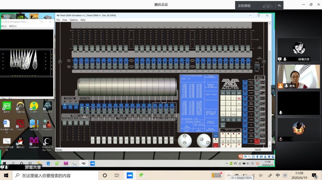The height and width of the screenshot is (180, 322).
Task: Open Tencent Meeting from the taskbar
Action: pos(130,175)
